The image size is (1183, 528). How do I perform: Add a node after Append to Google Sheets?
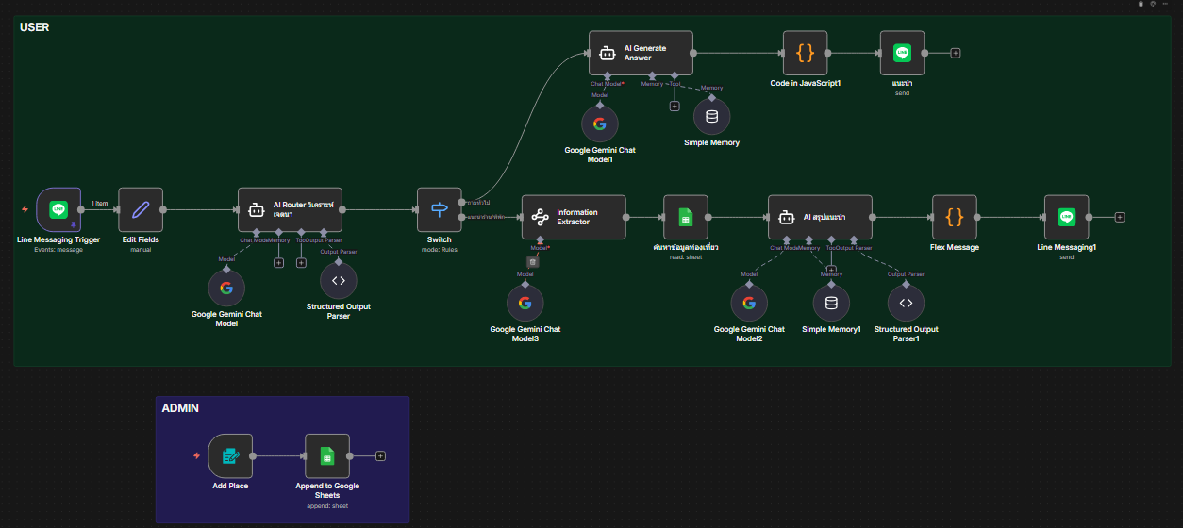pos(380,456)
